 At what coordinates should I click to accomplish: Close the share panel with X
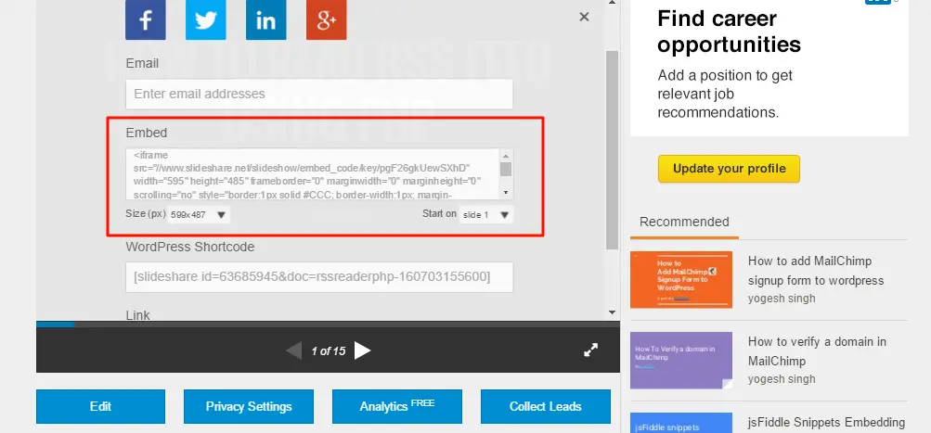pyautogui.click(x=584, y=18)
